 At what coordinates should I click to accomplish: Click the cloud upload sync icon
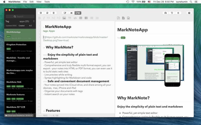tap(166, 13)
